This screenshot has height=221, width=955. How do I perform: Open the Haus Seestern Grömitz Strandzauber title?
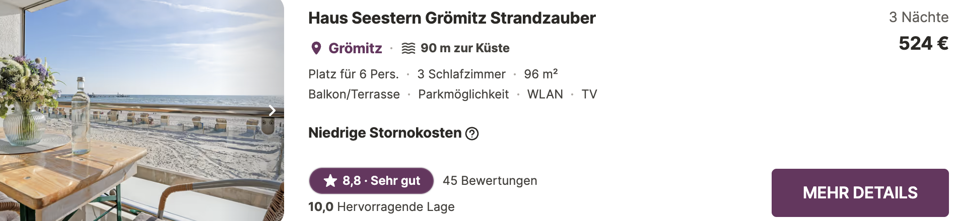[x=452, y=18]
